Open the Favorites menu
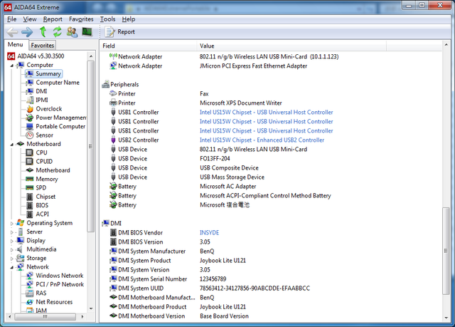 [81, 19]
